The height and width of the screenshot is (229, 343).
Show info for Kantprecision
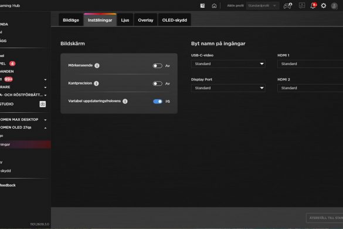96,83
